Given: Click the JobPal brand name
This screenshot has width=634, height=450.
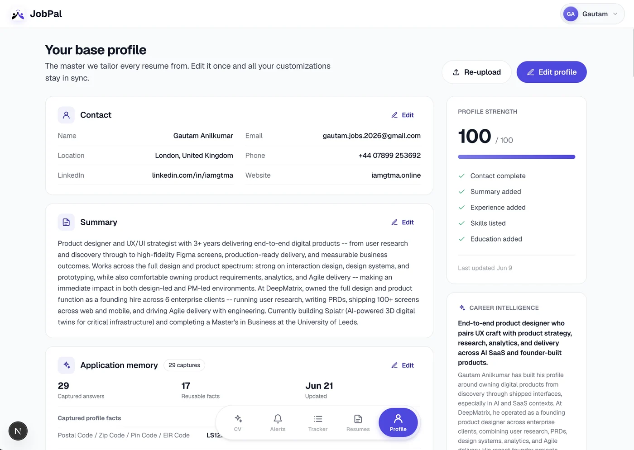Looking at the screenshot, I should [46, 14].
